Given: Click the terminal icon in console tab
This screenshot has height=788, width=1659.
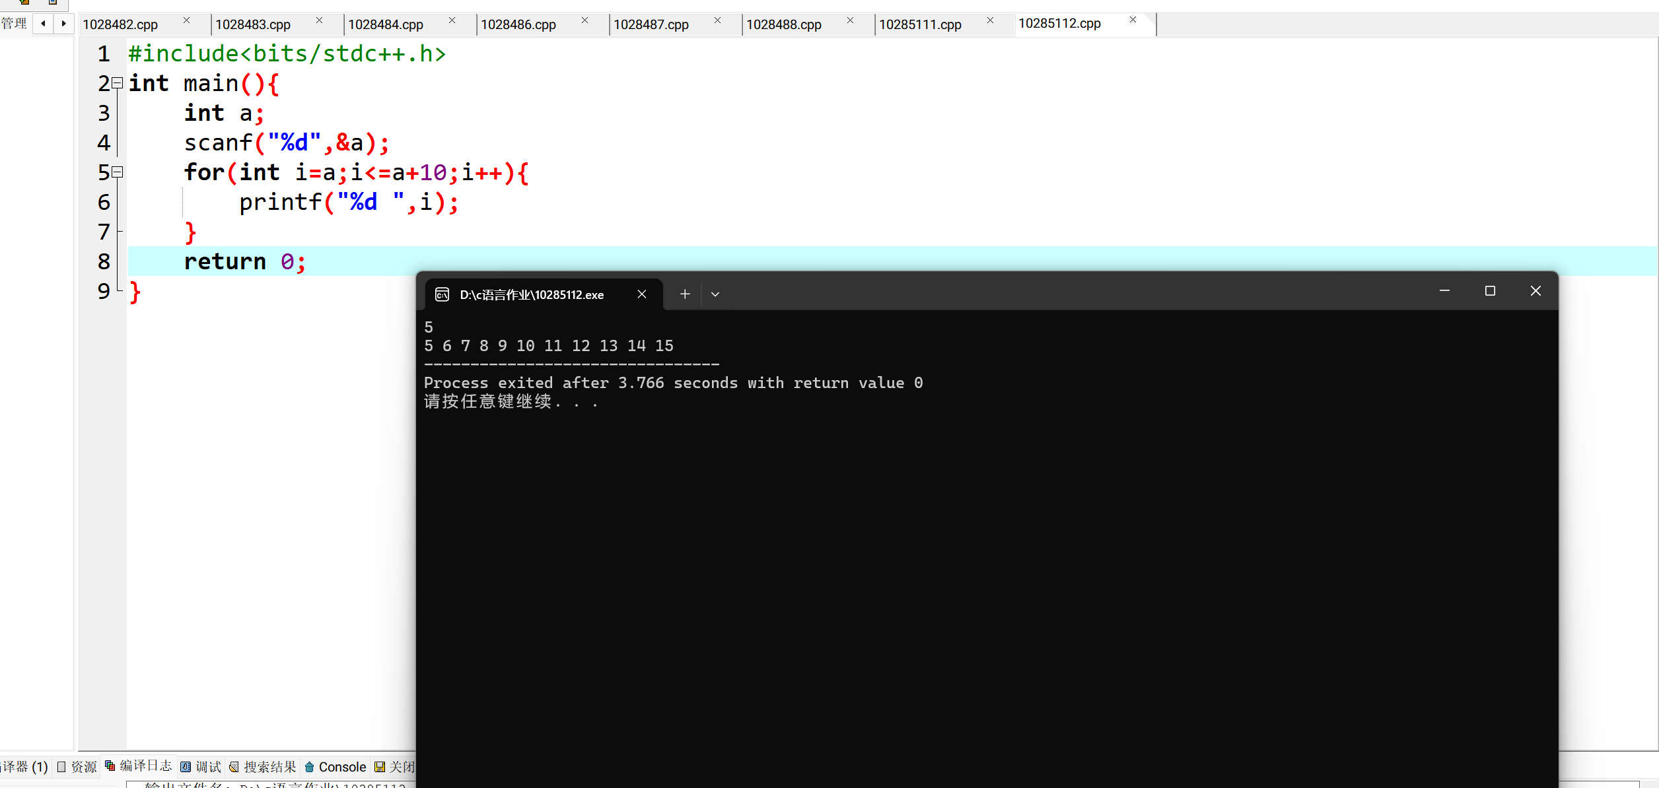Looking at the screenshot, I should point(442,294).
